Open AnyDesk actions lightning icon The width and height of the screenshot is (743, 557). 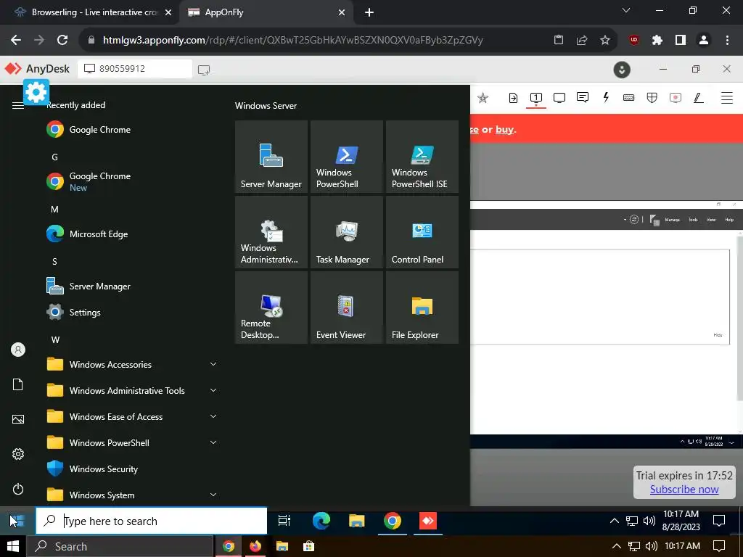click(x=606, y=98)
